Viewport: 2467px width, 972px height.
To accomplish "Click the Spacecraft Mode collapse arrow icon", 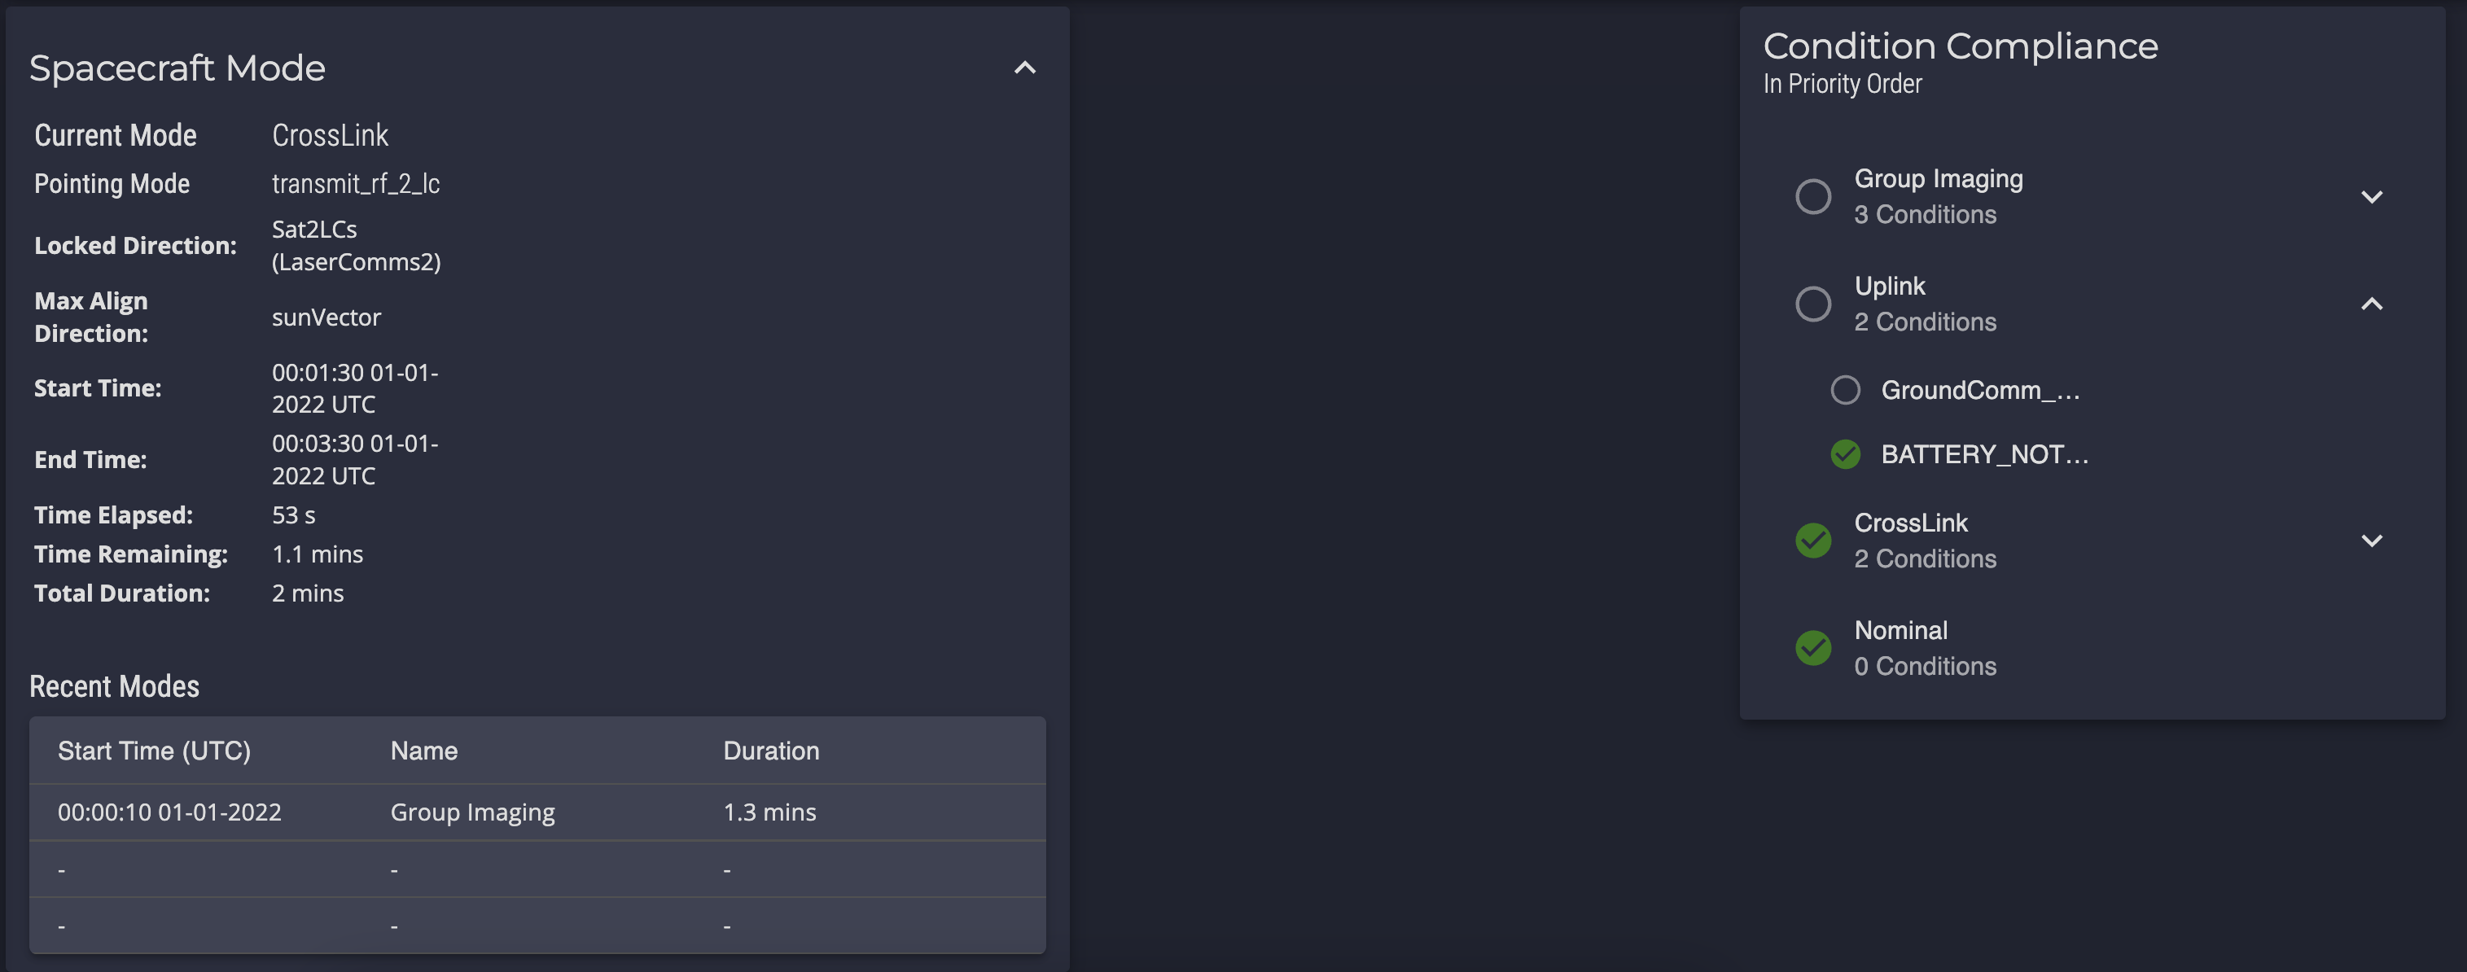I will [x=1024, y=66].
